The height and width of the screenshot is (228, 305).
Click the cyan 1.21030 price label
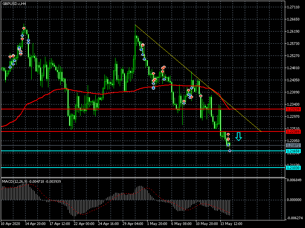(x=293, y=168)
